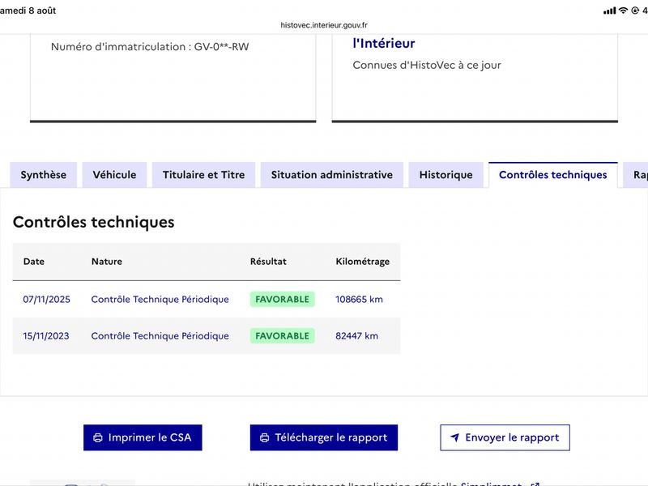
Task: Click the Imprimer le CSA button
Action: (143, 437)
